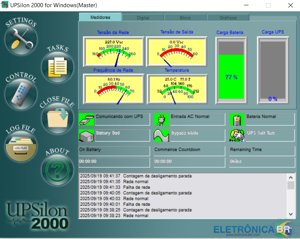300x239 pixels.
Task: Click the Bypass Mode waveform icon
Action: pos(162,136)
